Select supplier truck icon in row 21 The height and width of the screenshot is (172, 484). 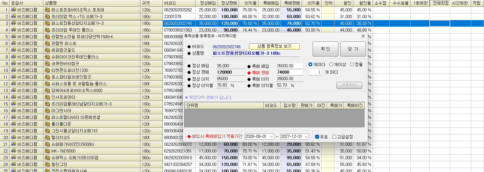[x=13, y=144]
